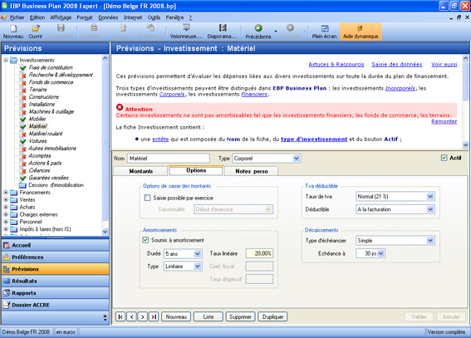
Task: Expand the Financements tree node
Action: click(x=6, y=193)
